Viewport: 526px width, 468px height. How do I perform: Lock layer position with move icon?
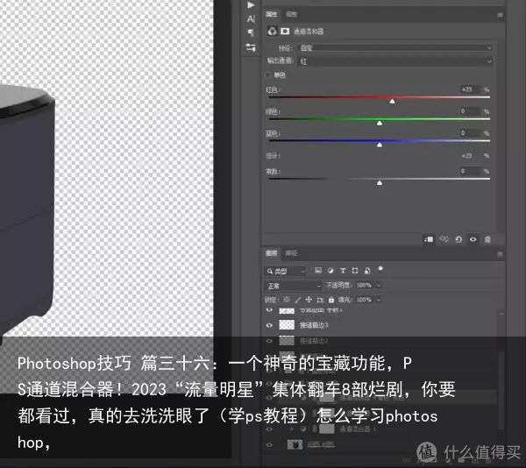[309, 299]
